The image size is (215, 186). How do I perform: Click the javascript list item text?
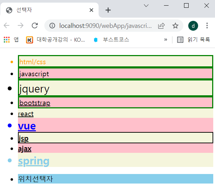click(34, 74)
